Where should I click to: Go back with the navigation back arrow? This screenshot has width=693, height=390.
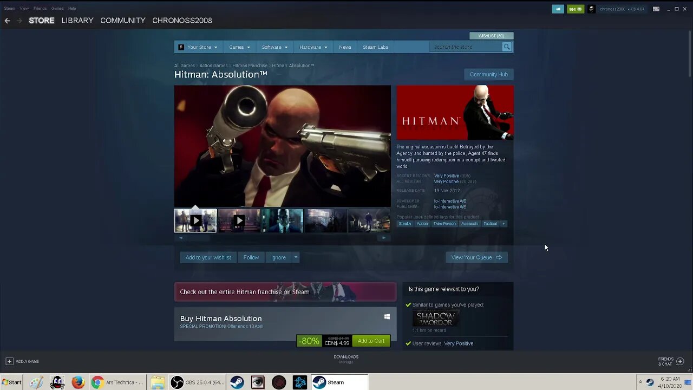tap(7, 21)
